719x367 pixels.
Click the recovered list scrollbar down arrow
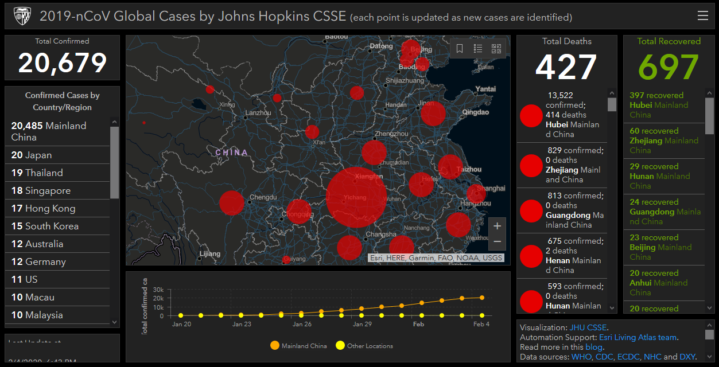710,309
